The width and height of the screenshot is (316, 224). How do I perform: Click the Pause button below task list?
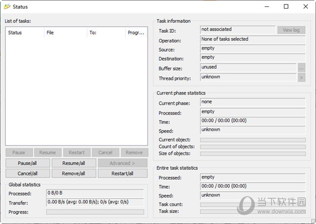point(19,153)
